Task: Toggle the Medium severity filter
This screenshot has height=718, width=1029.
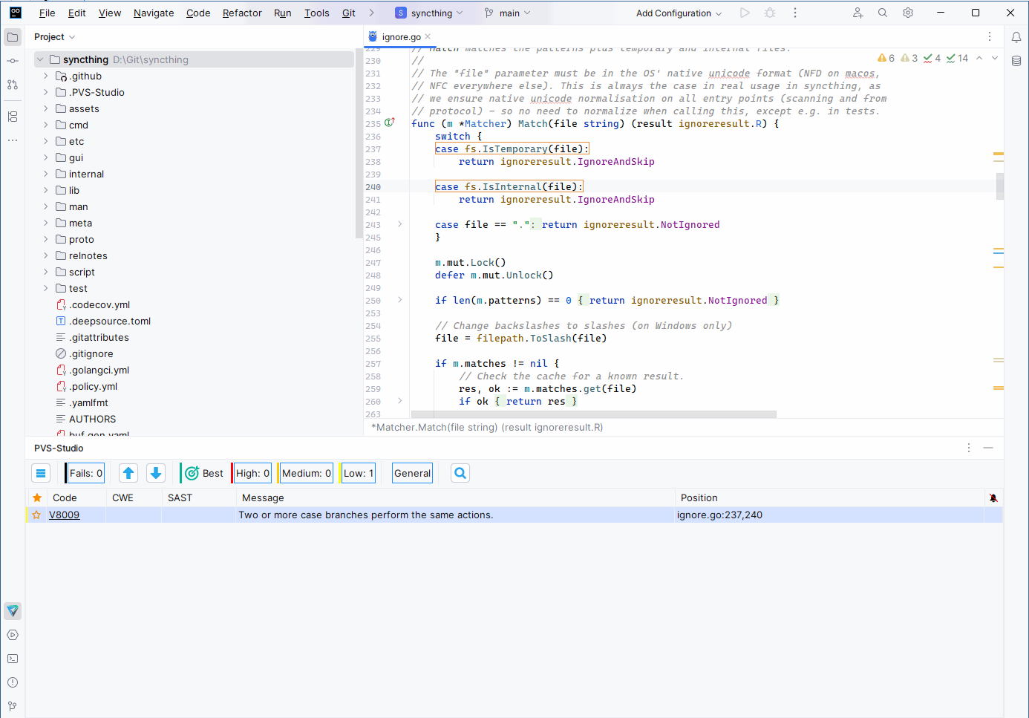Action: pos(306,473)
